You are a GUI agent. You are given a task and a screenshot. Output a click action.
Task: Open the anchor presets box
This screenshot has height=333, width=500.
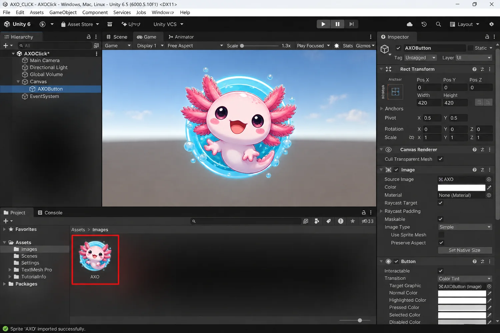pos(395,92)
